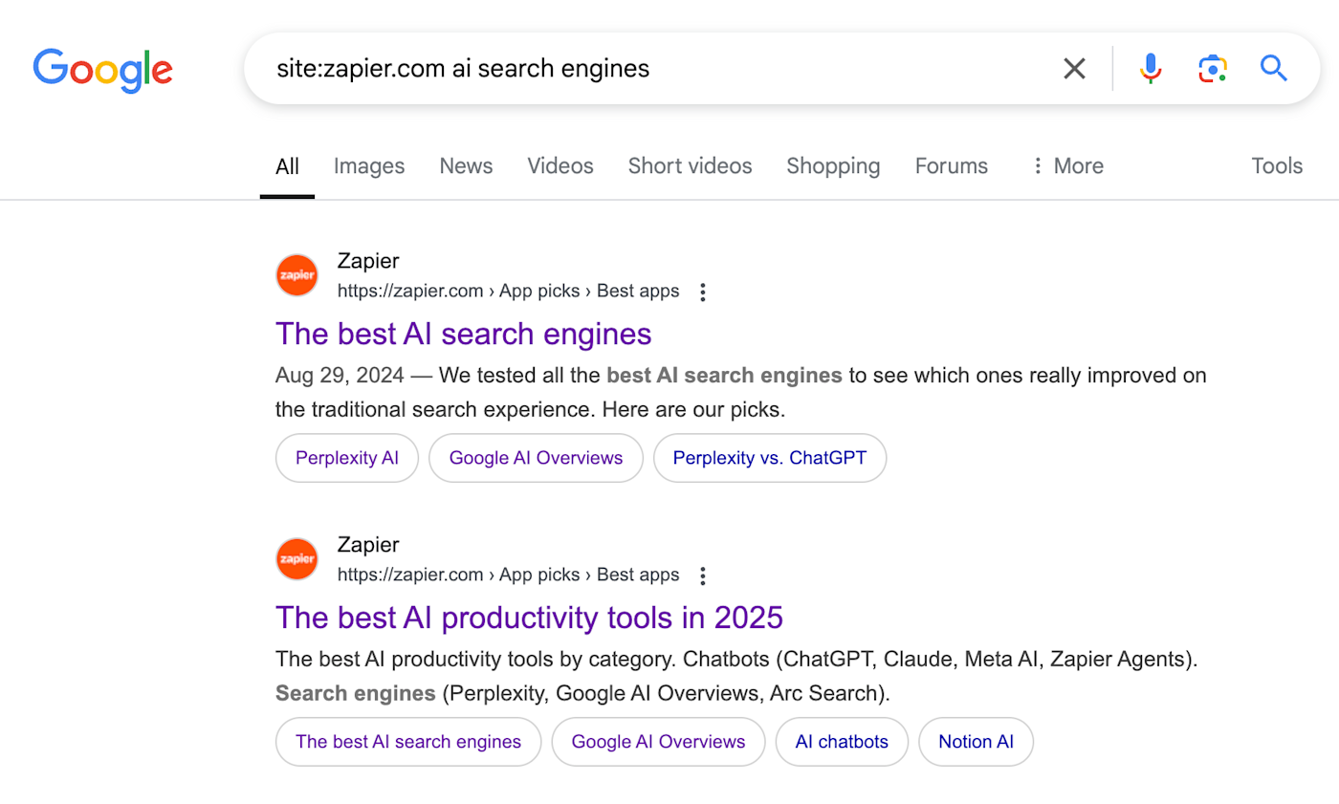Click the Zapier site name of first result

[368, 261]
